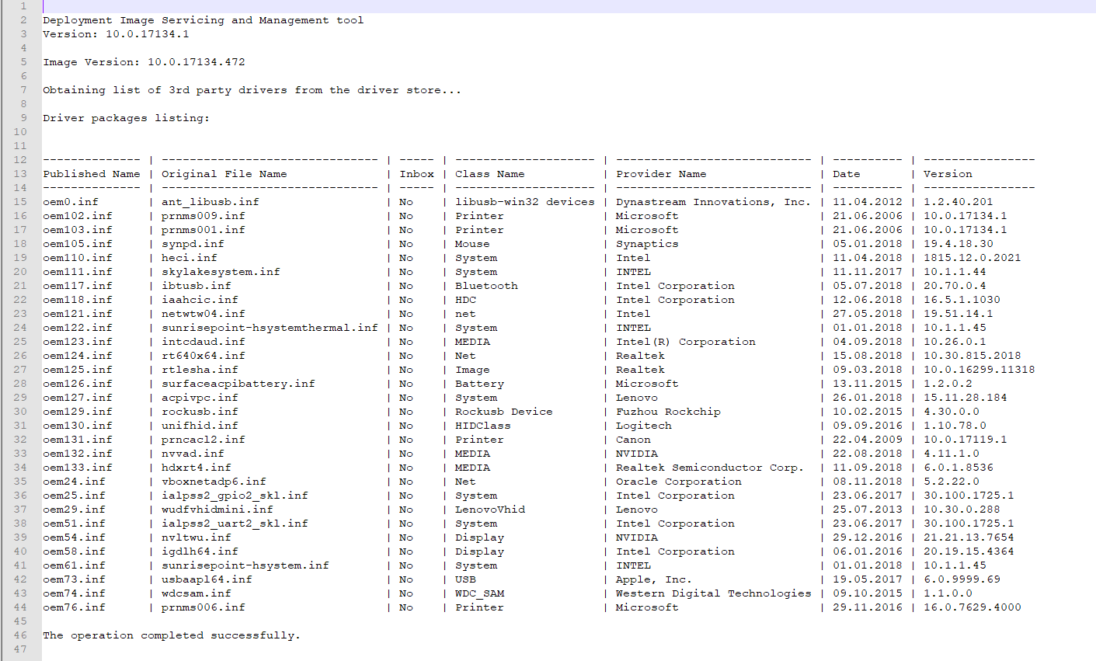This screenshot has height=661, width=1096.
Task: Click 'nvltwu.inf' file name
Action: point(196,537)
